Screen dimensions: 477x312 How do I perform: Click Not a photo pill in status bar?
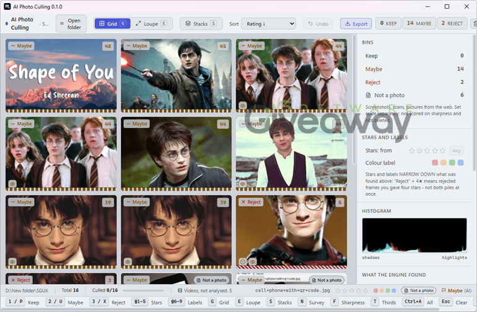[419, 290]
